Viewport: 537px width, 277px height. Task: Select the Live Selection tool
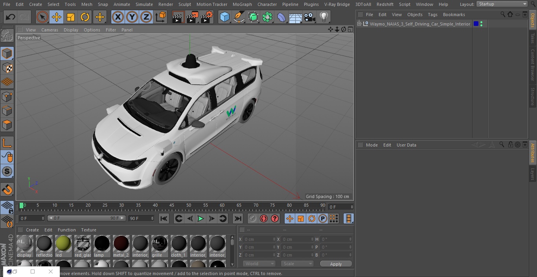[42, 17]
